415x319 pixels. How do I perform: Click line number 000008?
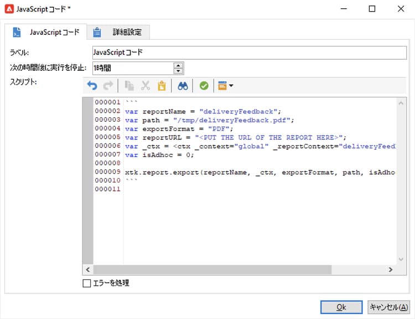(x=108, y=163)
